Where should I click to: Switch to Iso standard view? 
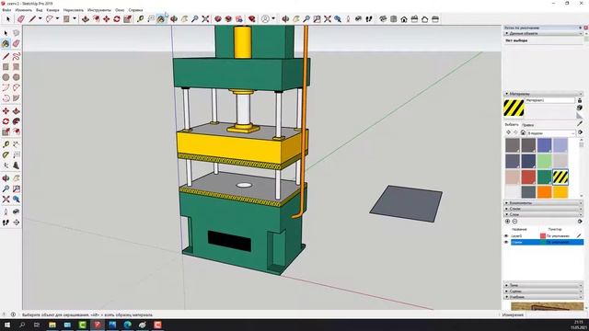tap(383, 18)
